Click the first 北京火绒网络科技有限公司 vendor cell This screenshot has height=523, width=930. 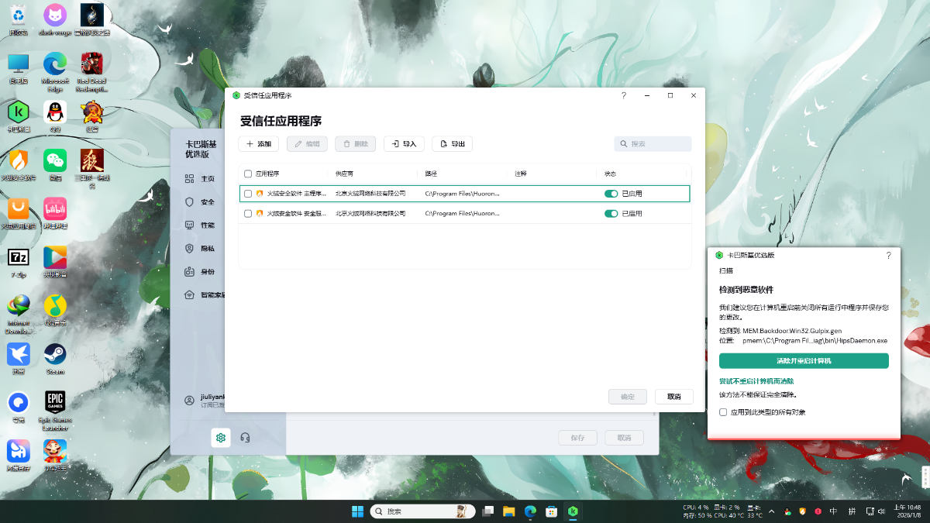click(370, 194)
